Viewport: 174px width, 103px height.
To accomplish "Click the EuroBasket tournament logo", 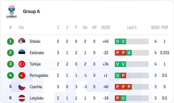I will click(12, 12).
